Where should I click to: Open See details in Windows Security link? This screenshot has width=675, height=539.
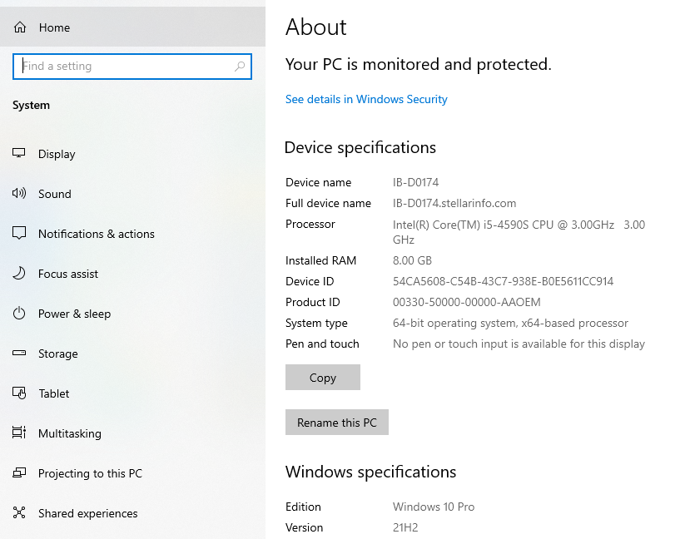[366, 99]
